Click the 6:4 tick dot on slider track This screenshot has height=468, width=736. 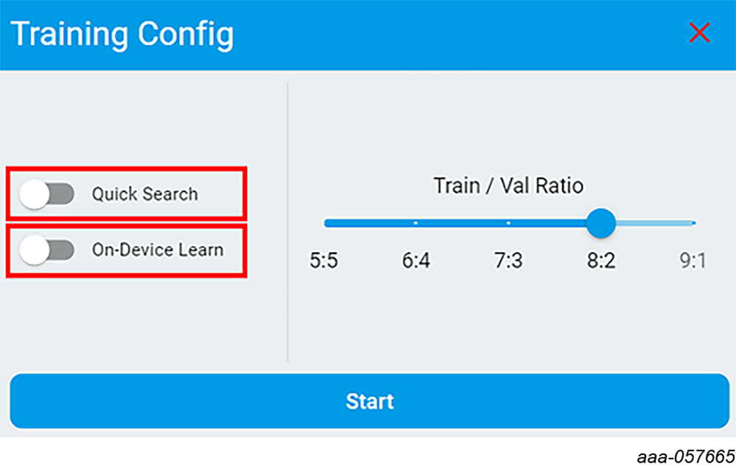(416, 222)
